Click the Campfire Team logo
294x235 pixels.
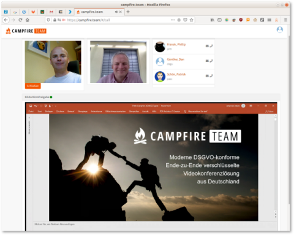pos(26,31)
